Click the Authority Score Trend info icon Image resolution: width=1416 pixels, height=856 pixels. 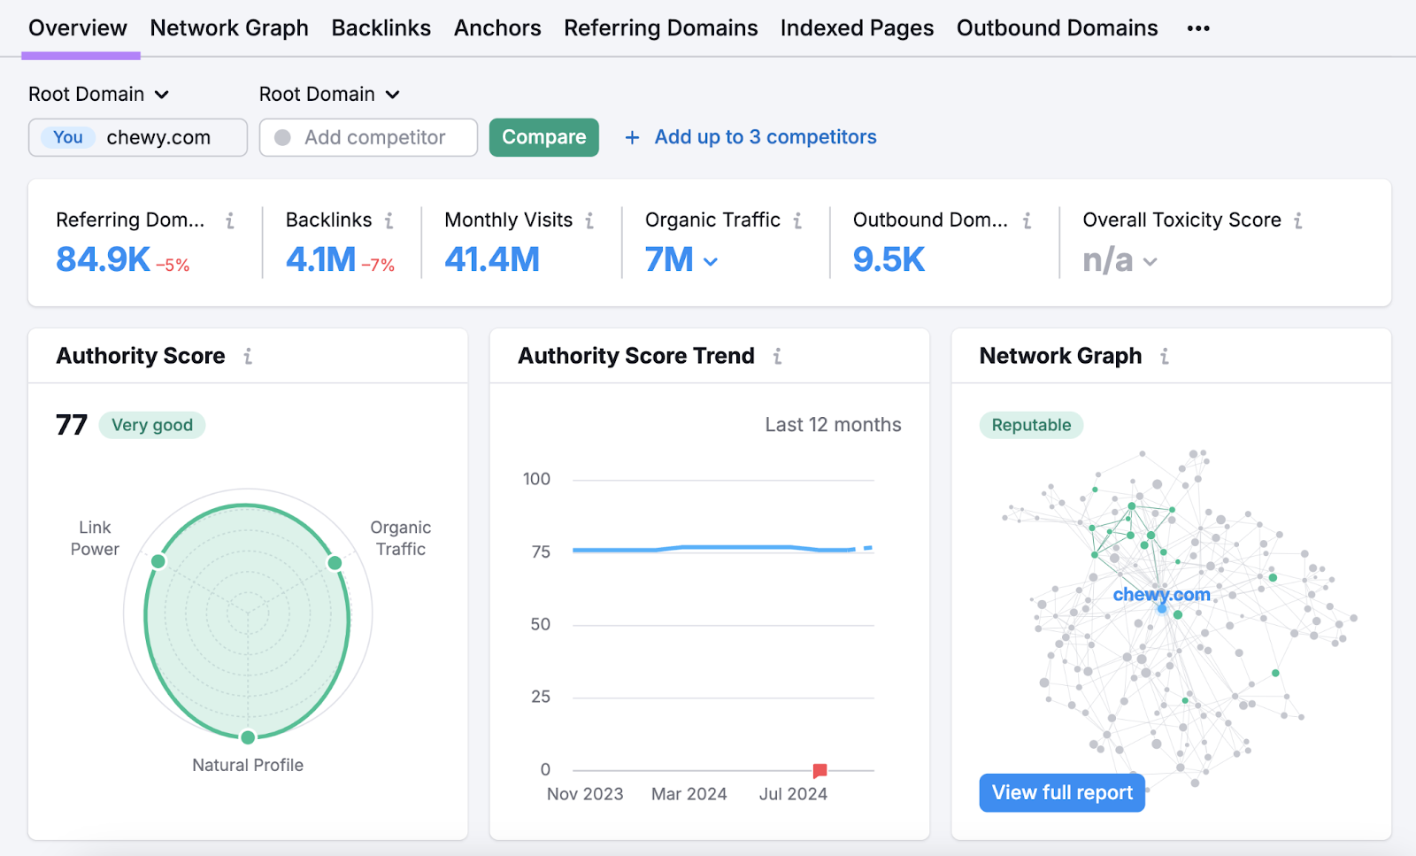pyautogui.click(x=778, y=356)
